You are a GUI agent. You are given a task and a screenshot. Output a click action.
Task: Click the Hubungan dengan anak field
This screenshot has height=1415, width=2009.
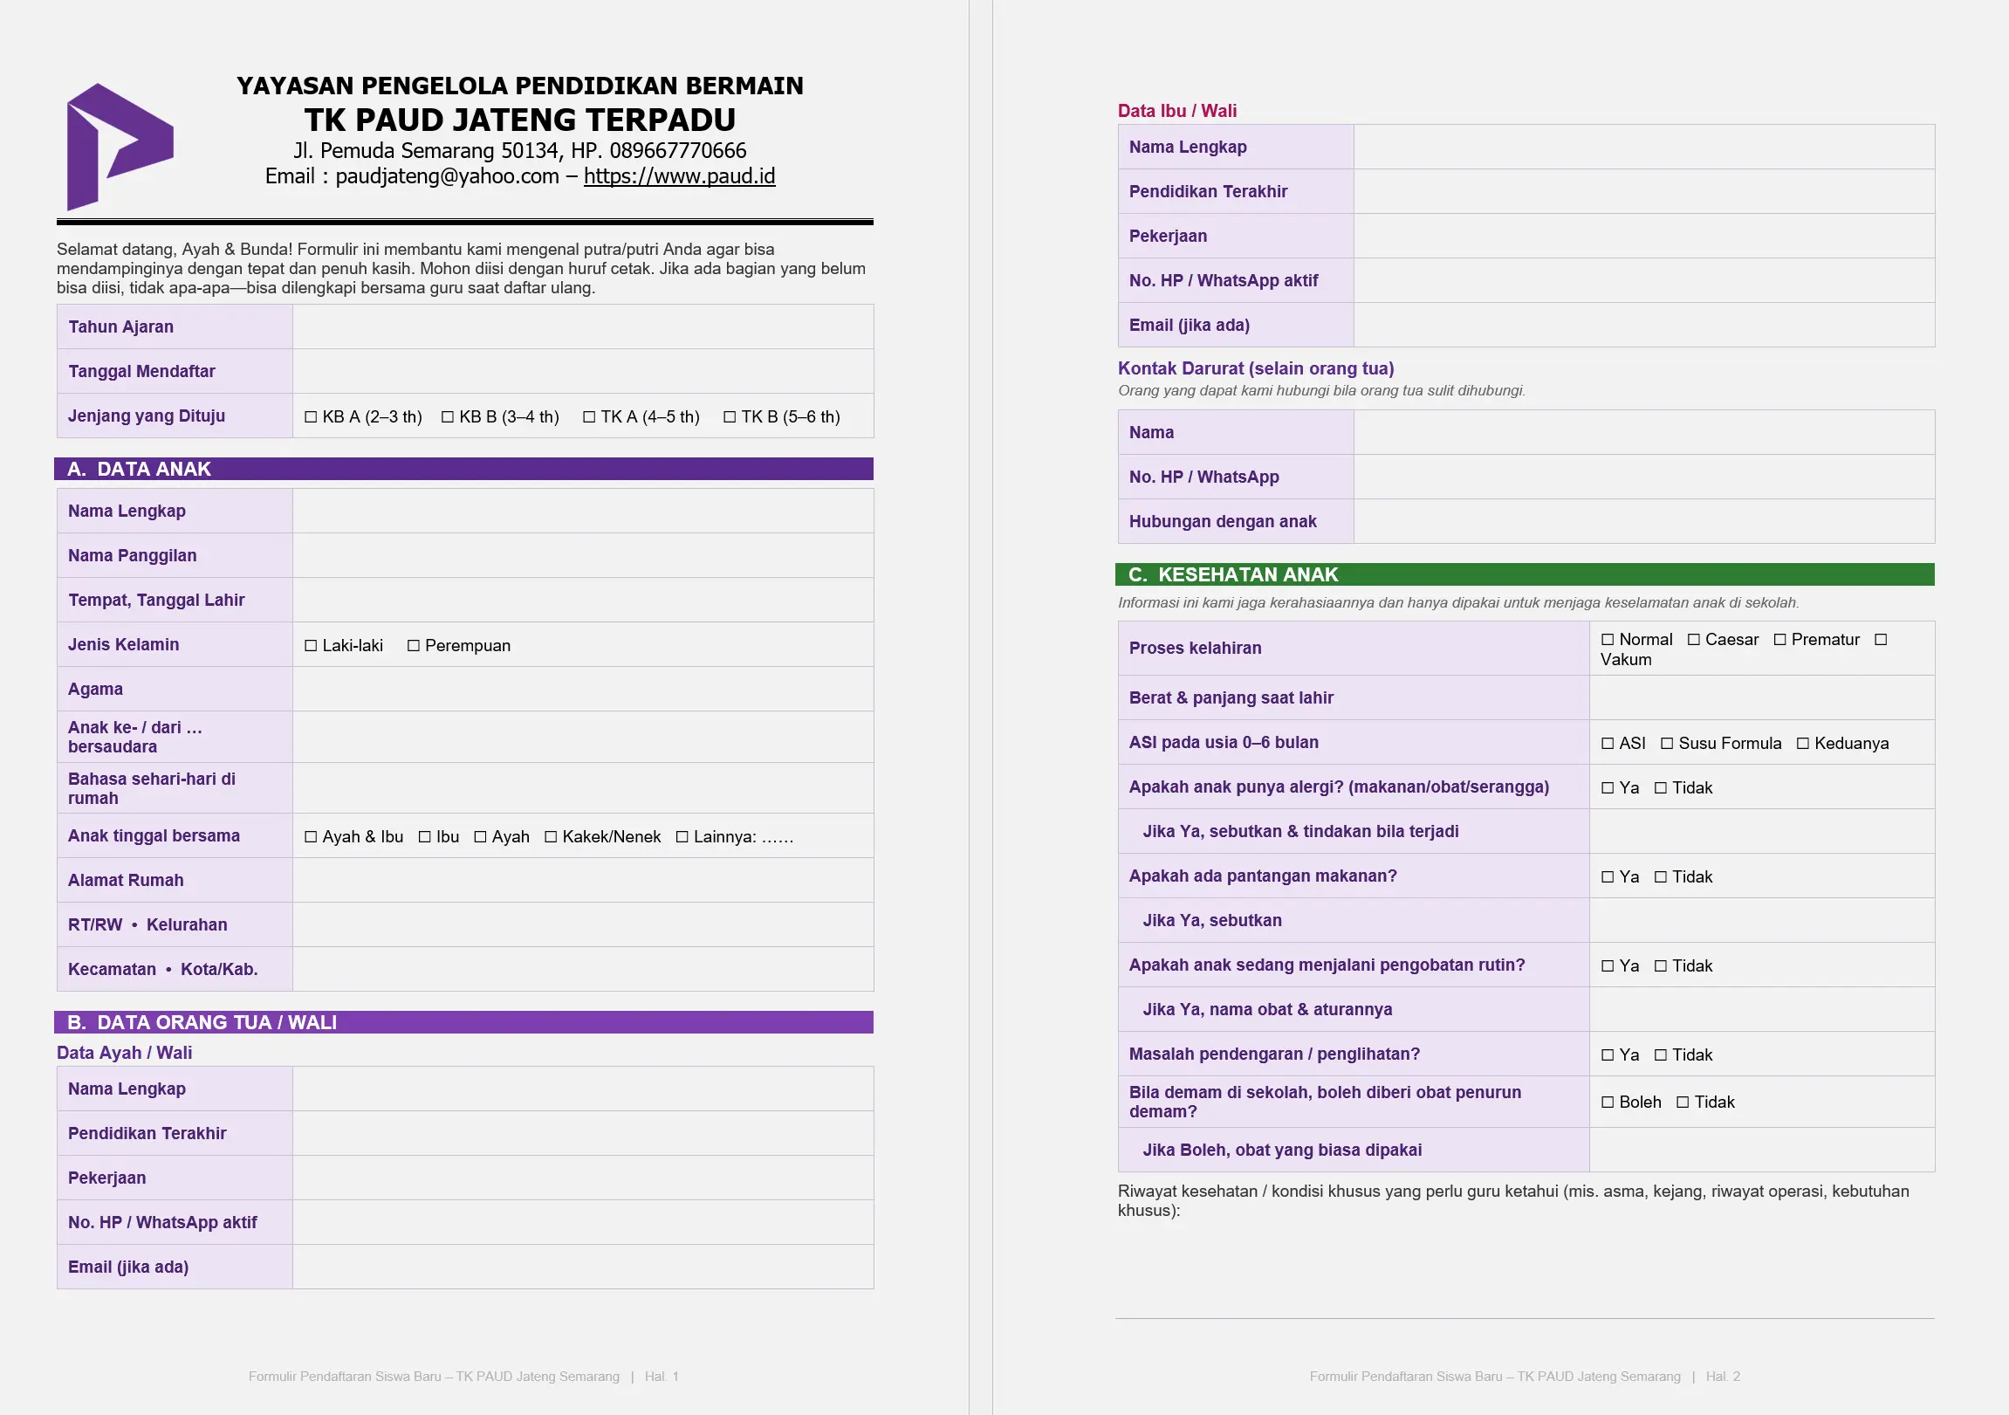point(1644,521)
